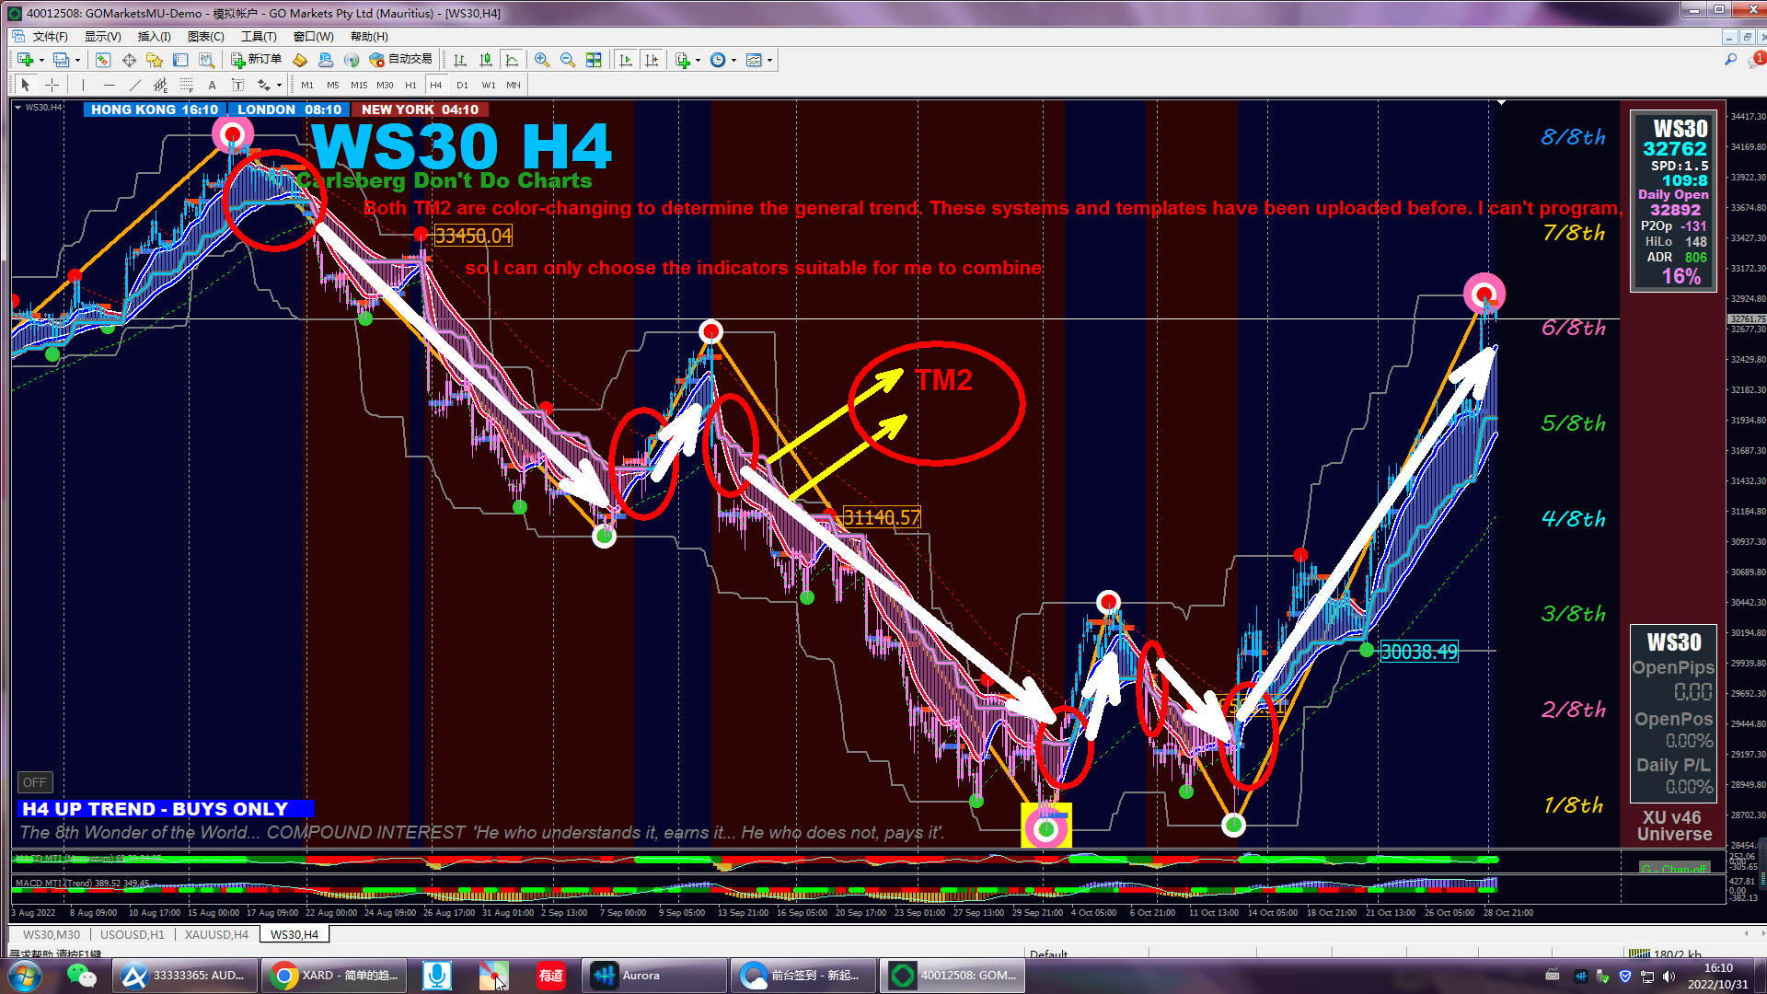Click the zoom out magnifier icon
The height and width of the screenshot is (994, 1767).
568,60
